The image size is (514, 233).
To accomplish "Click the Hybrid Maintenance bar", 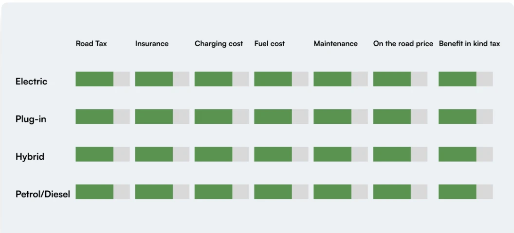I will pos(340,154).
